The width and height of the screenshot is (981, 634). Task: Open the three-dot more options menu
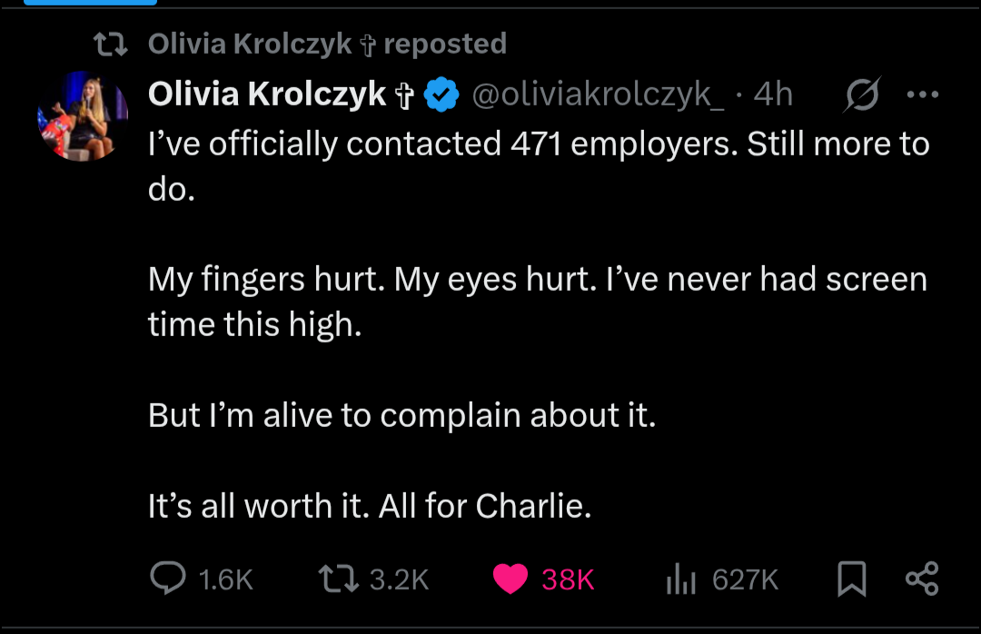pyautogui.click(x=922, y=94)
